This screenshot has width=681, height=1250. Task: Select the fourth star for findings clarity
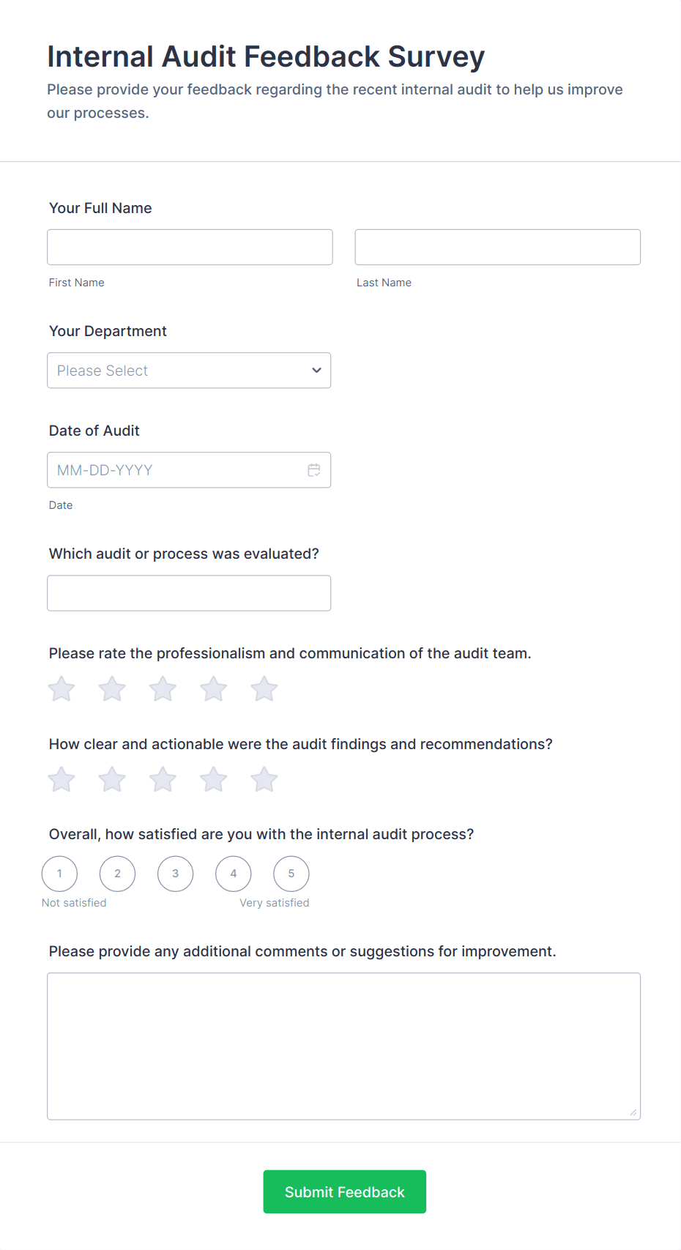click(213, 779)
